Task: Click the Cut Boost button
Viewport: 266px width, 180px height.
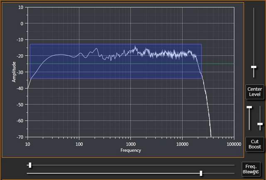Action: [254, 144]
